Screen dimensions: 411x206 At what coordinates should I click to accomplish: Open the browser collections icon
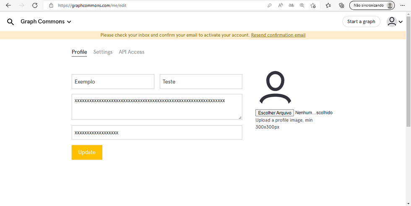pos(341,5)
